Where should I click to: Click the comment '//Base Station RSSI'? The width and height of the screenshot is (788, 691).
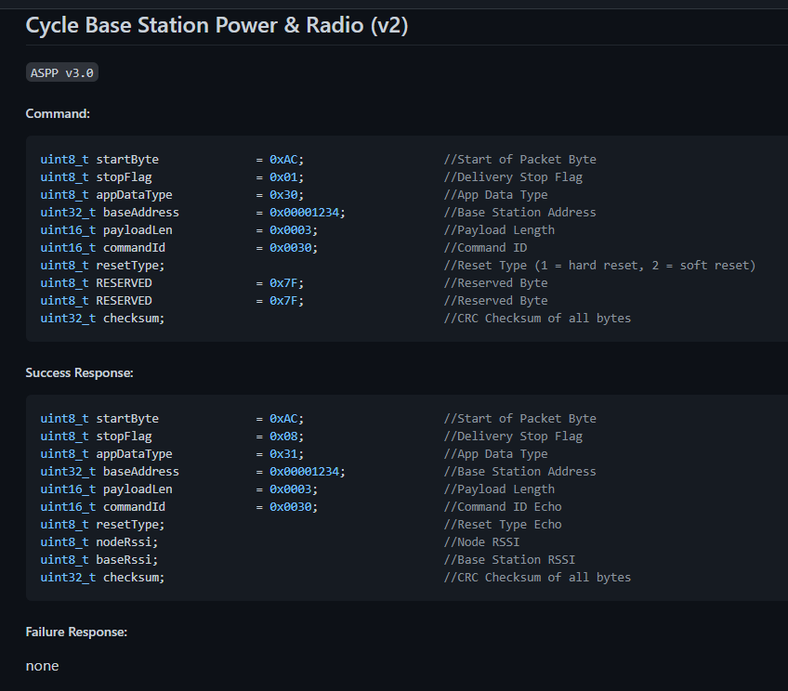(509, 560)
